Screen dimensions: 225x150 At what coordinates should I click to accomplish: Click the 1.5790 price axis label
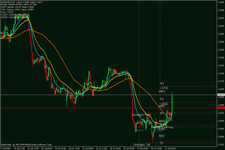[221, 58]
